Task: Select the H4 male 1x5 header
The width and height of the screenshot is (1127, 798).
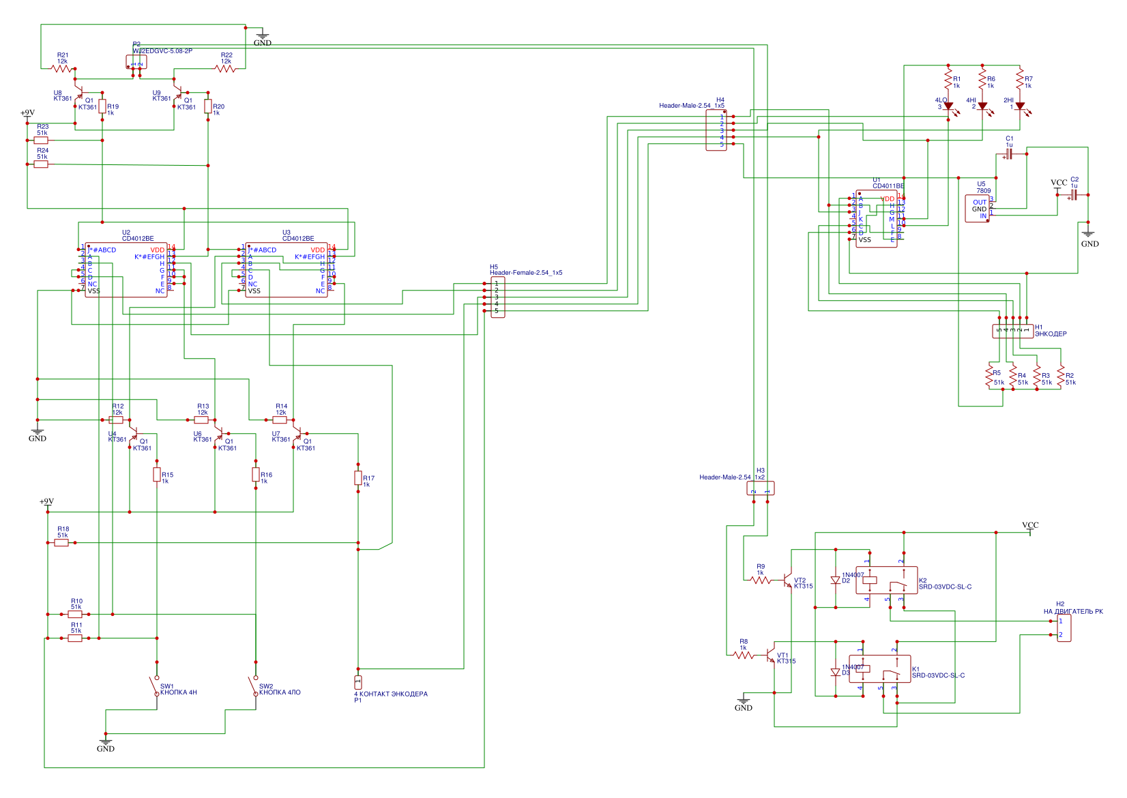Action: [x=716, y=130]
